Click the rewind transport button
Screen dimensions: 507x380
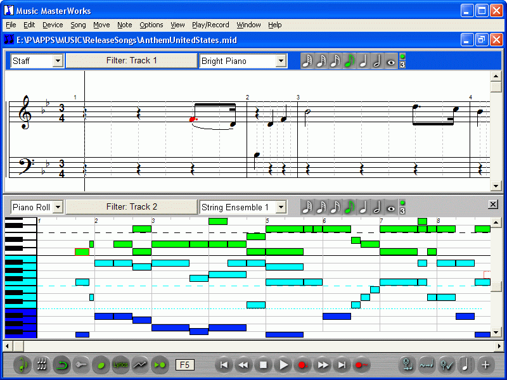(x=243, y=365)
